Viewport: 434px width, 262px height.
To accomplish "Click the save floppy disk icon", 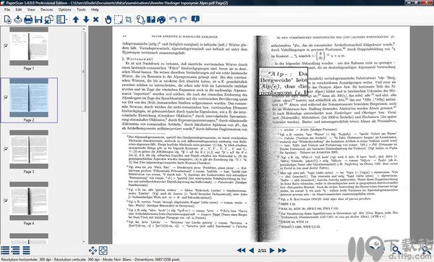I will pos(38,20).
